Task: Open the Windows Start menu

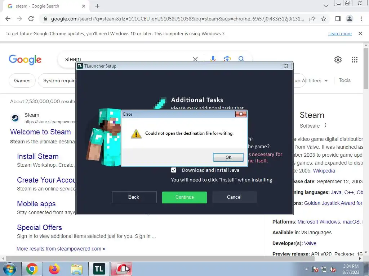Action: pos(10,269)
